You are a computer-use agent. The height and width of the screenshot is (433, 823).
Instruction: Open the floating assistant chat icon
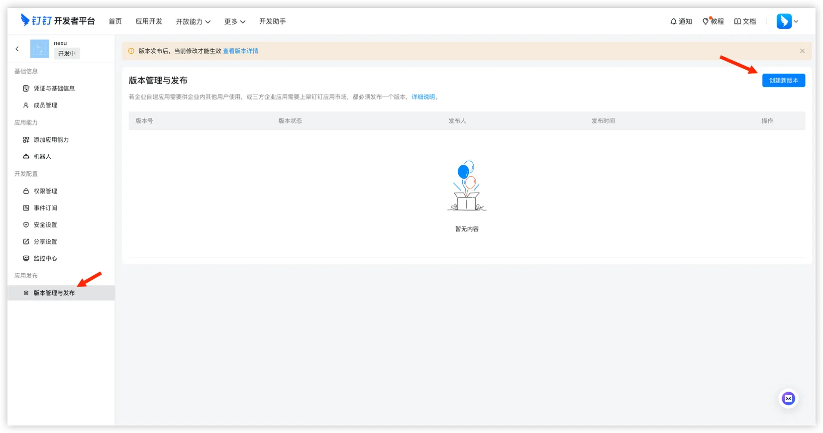(788, 399)
